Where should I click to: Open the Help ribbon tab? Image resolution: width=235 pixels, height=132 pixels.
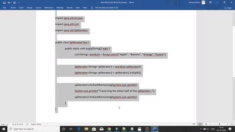(x=85, y=8)
